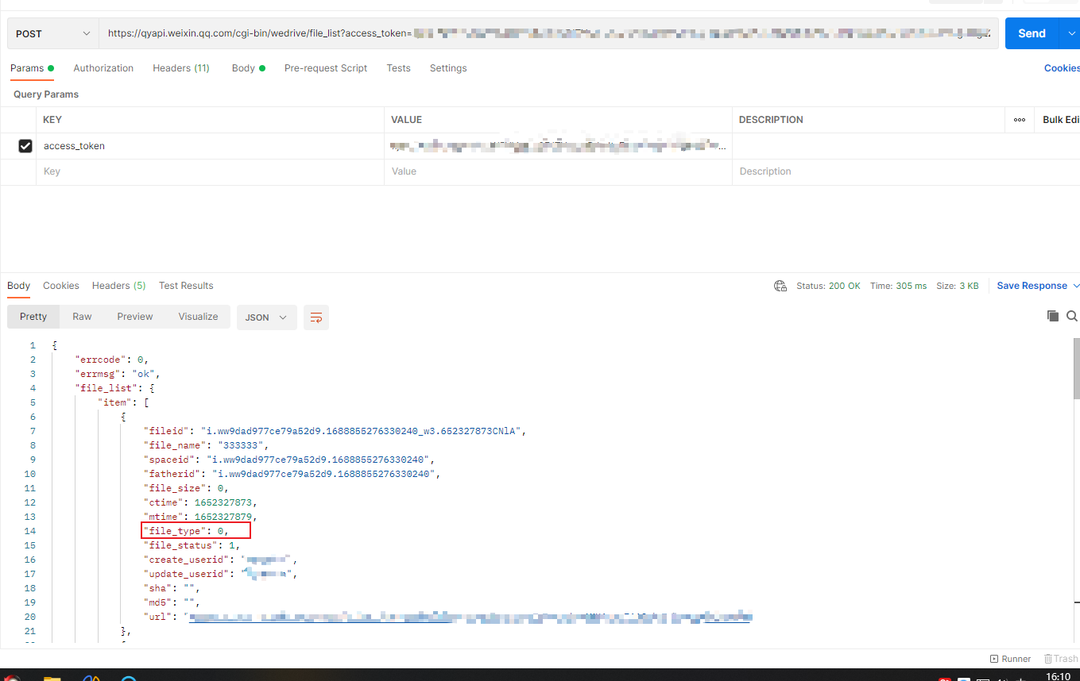This screenshot has height=681, width=1080.
Task: Toggle the wrap lines icon button
Action: pos(316,317)
